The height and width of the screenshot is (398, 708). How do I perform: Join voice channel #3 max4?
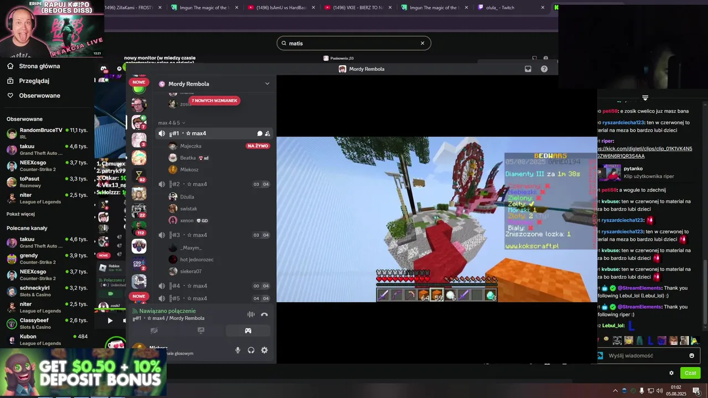point(214,235)
